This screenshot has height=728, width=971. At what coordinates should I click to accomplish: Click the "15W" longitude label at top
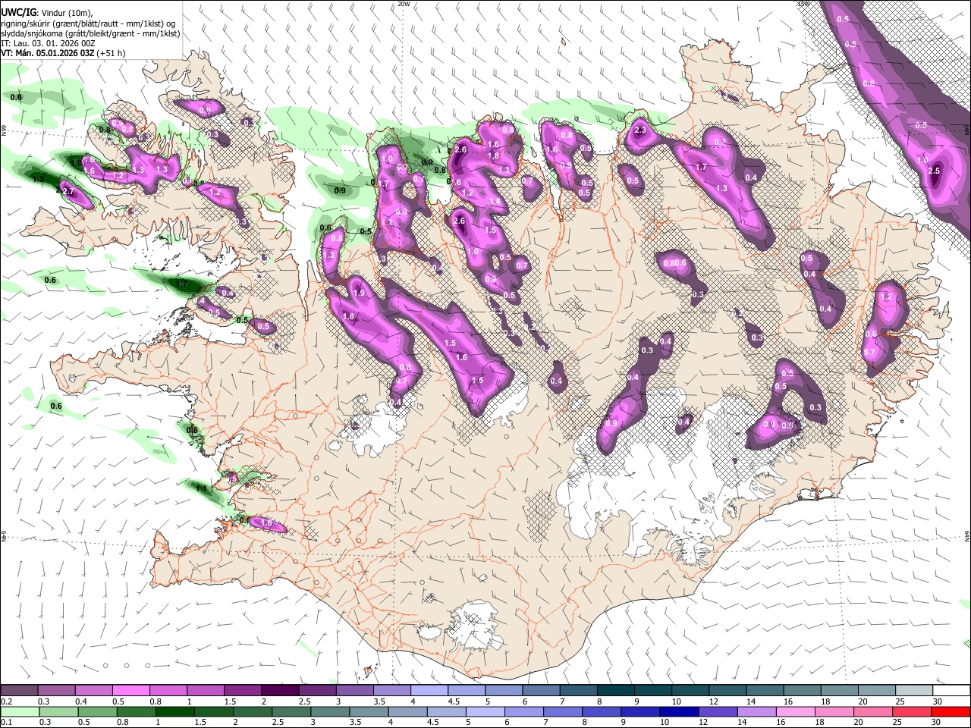click(x=803, y=4)
